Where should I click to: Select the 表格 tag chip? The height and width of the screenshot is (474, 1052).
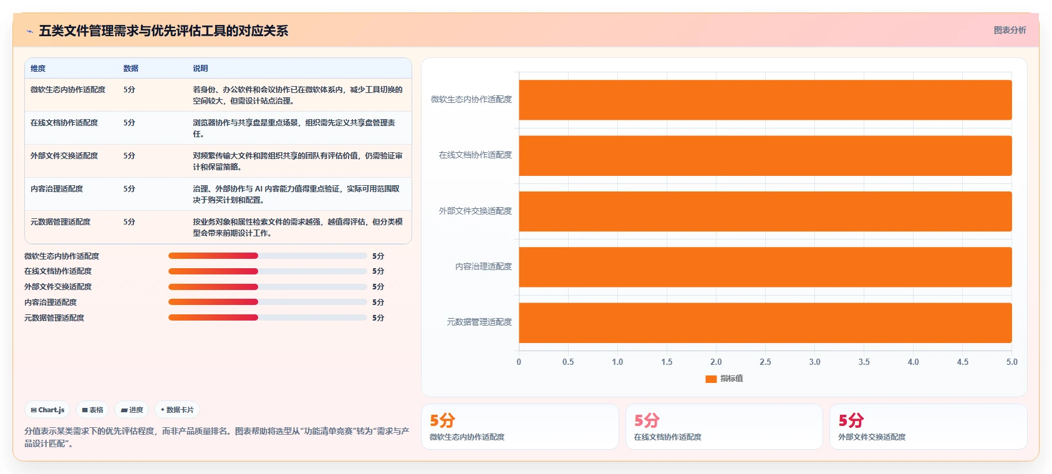(x=92, y=410)
